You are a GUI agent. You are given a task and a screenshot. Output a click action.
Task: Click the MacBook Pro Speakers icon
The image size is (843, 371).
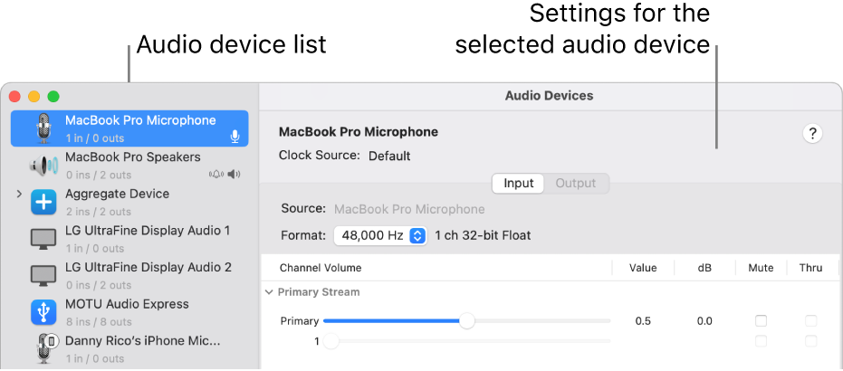[43, 166]
